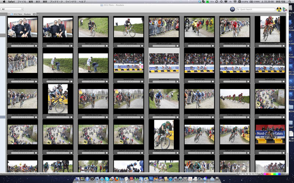
Task: Toggle the color class filter checkbox in status bar
Action: tap(262, 174)
